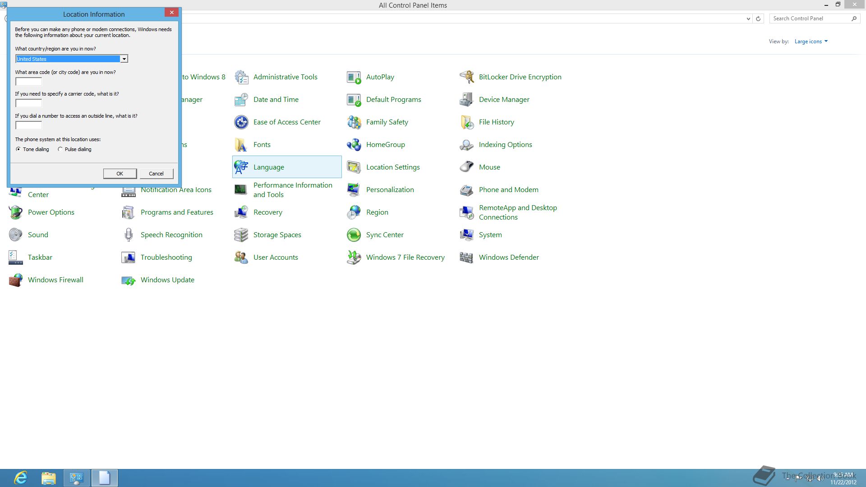
Task: Open the Indexing Options icon
Action: pyautogui.click(x=467, y=145)
